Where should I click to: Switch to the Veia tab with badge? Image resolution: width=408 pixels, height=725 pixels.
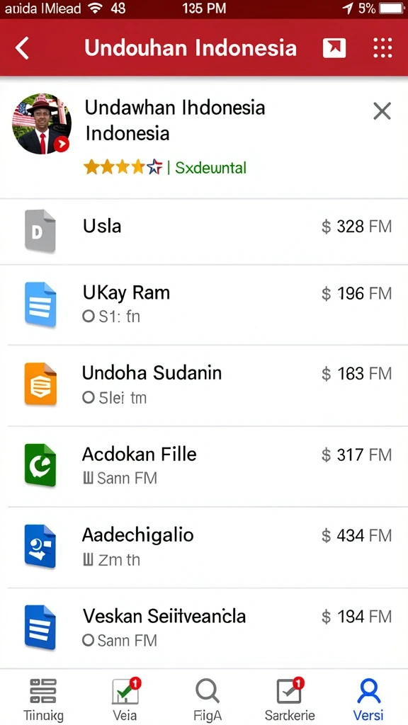point(125,698)
